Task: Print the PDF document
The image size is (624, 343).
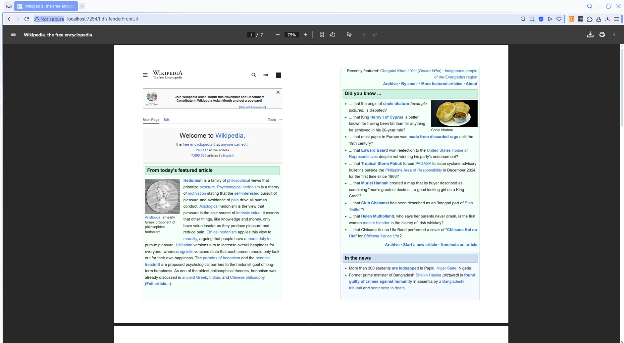Action: click(x=602, y=35)
